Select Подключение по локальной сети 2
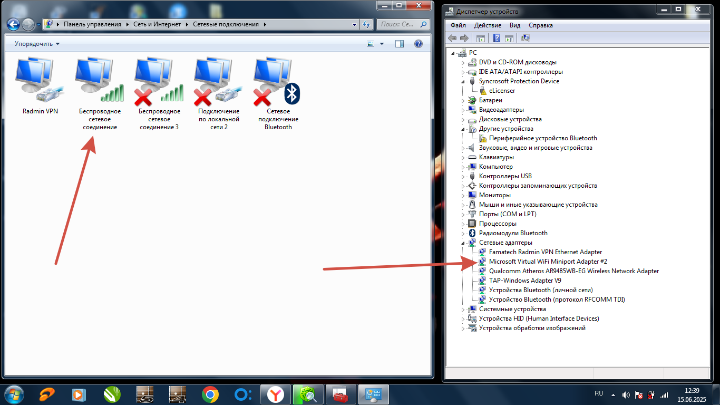The image size is (720, 405). pos(219,94)
